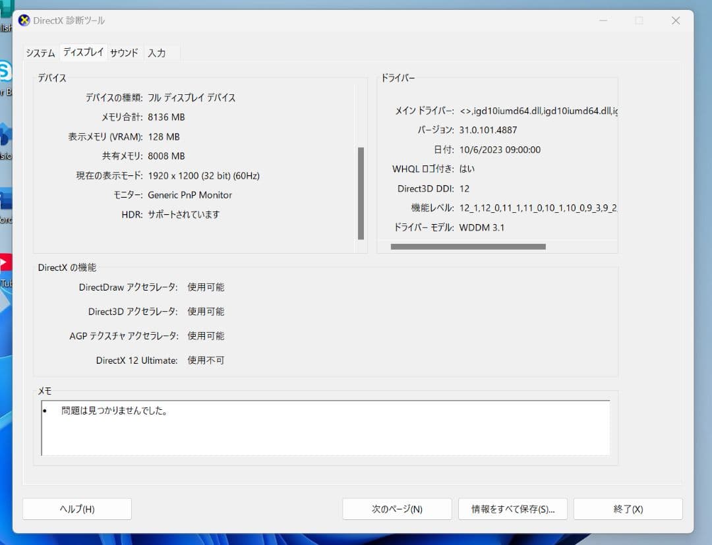
Task: Click the 終了(X) button
Action: click(x=627, y=509)
